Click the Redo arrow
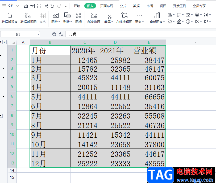The height and width of the screenshot is (183, 216). pyautogui.click(x=59, y=6)
